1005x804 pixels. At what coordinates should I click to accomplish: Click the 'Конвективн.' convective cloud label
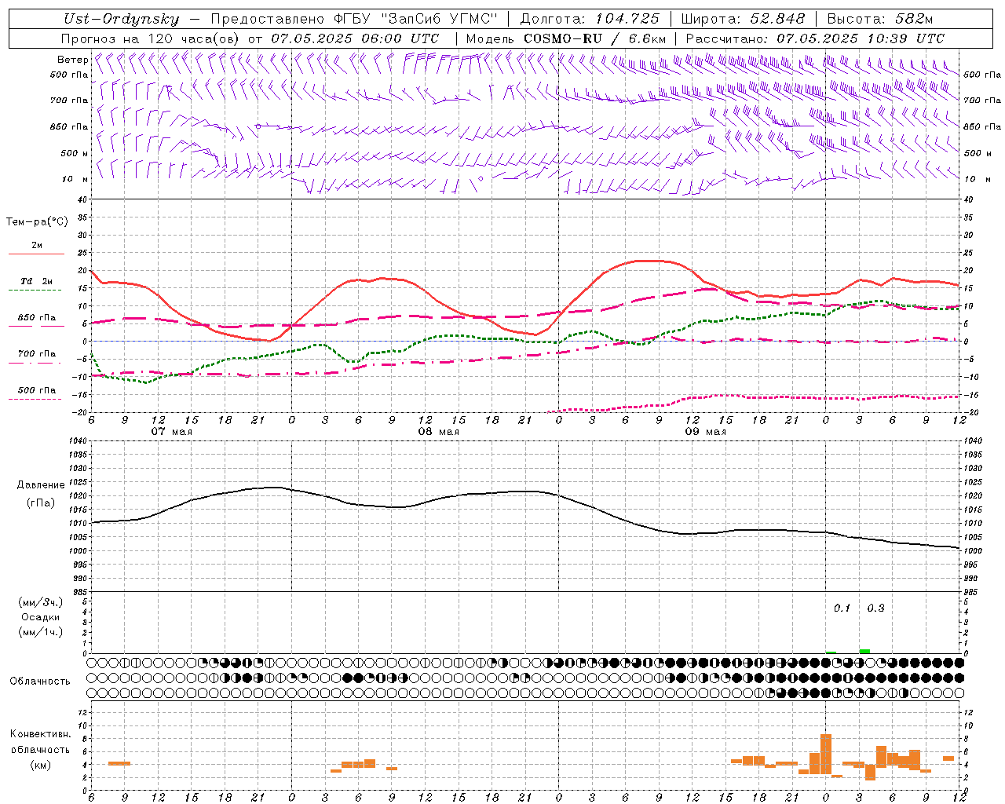(x=40, y=734)
